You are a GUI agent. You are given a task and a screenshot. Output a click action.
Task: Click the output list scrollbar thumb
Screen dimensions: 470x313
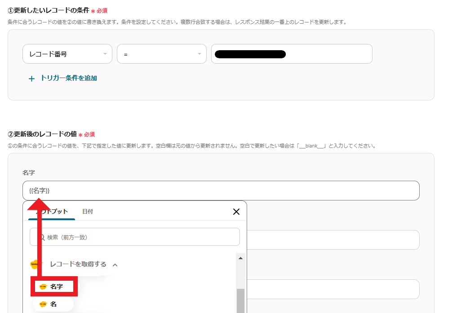[x=240, y=300]
